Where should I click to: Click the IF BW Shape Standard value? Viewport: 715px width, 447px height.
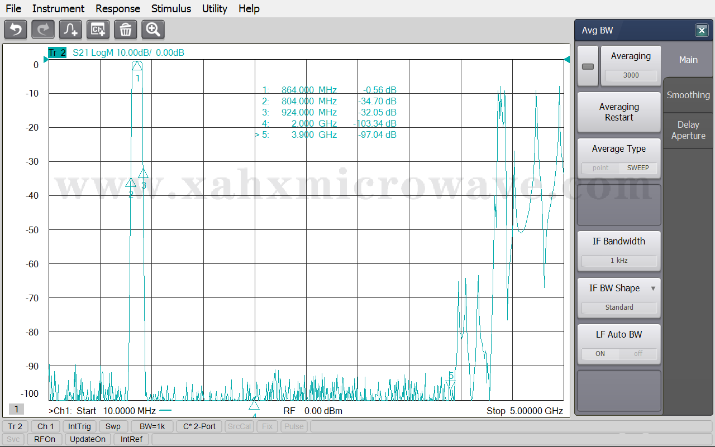tap(619, 307)
